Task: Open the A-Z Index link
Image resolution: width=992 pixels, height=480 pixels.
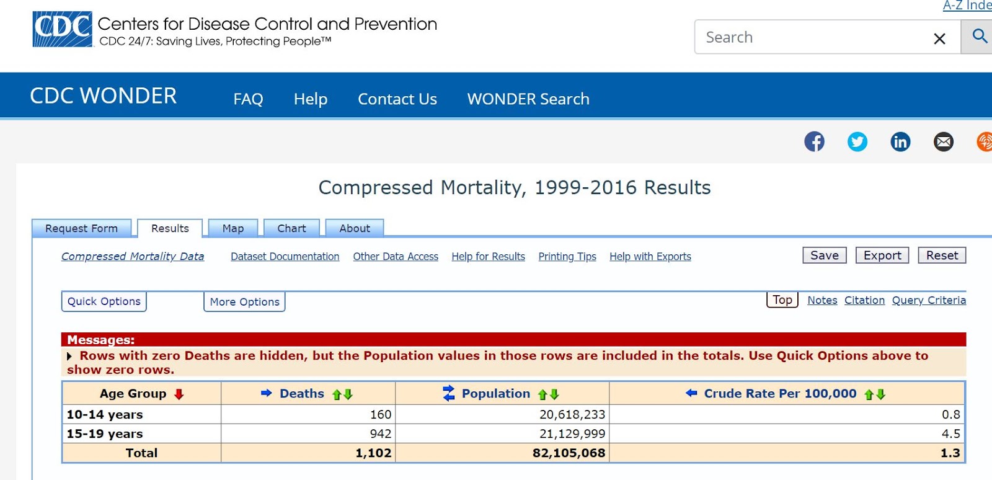Action: [967, 6]
